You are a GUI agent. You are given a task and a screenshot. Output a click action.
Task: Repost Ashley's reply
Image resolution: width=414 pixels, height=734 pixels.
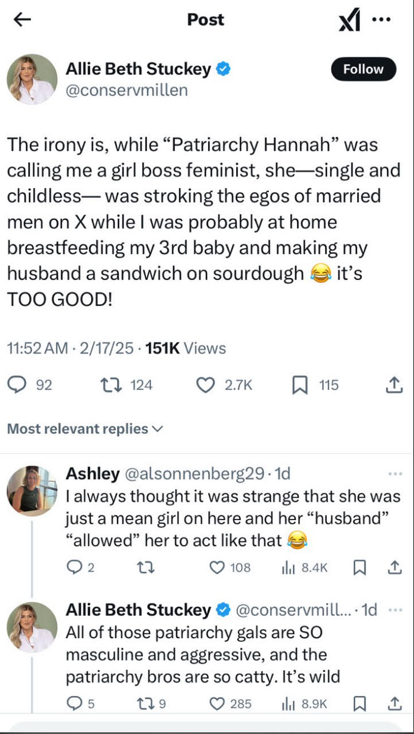pos(146,568)
